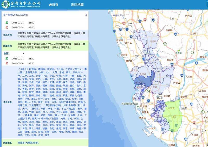This screenshot has width=208, height=147.
Task: Collapse the 地區1 section chevron
Action: point(23,53)
